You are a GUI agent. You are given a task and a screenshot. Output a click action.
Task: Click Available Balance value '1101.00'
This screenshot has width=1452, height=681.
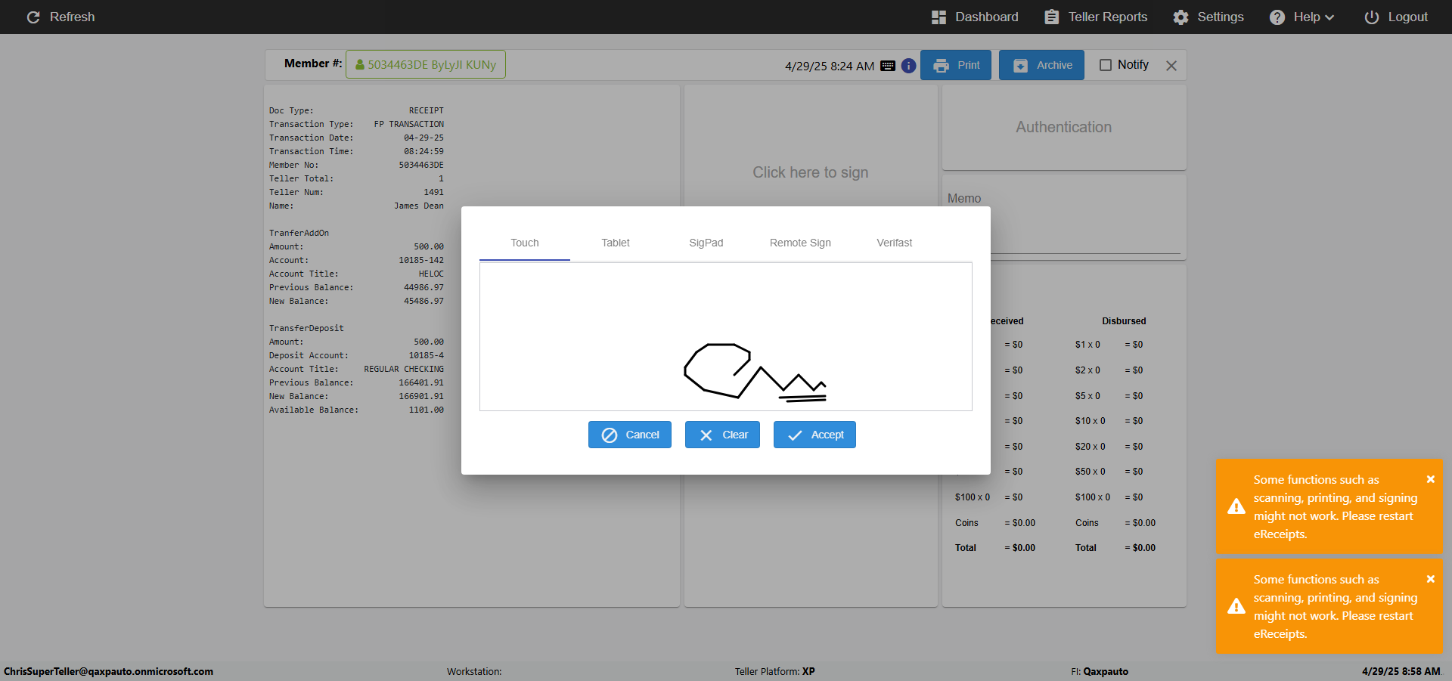click(x=427, y=410)
